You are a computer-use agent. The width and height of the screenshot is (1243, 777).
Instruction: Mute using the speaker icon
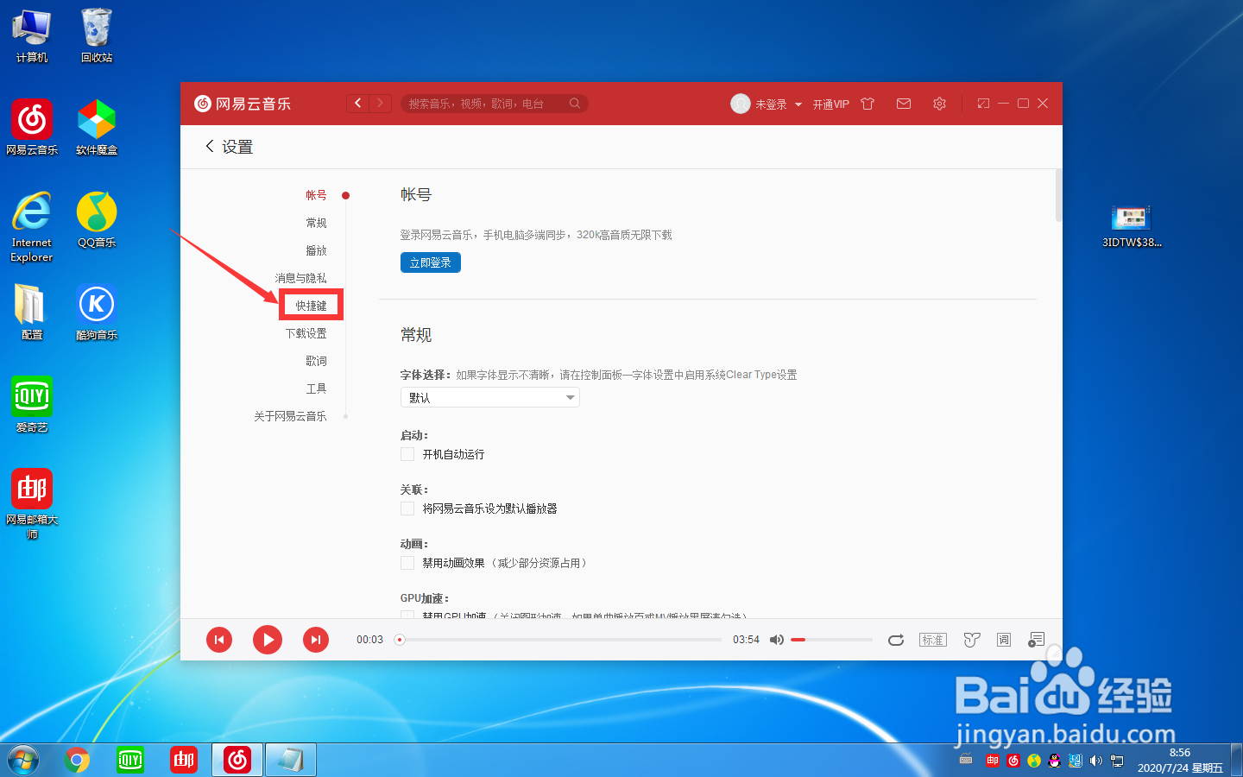(x=777, y=640)
